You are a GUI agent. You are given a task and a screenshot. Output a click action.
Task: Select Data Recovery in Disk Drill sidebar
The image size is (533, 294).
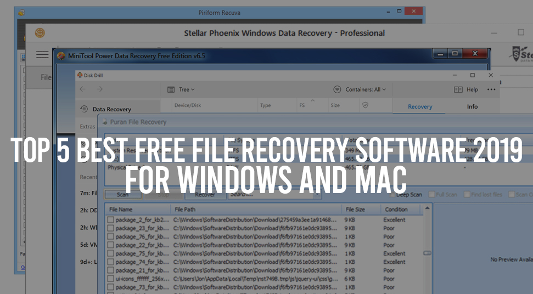pos(111,109)
